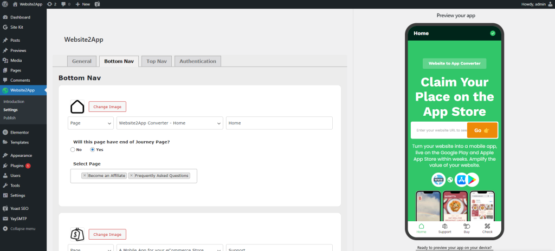The image size is (555, 251).
Task: Click the orange Go button in preview
Action: [x=482, y=130]
